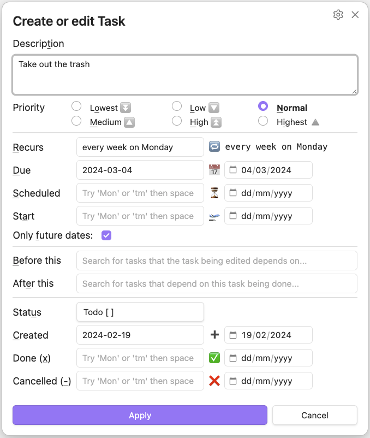Screen dimensions: 370x438
Task: Focus the Before this search field
Action: 217,261
